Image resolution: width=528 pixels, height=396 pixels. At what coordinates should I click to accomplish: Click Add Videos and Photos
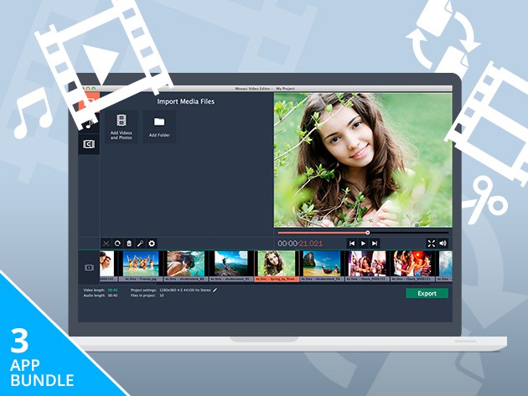pyautogui.click(x=122, y=127)
